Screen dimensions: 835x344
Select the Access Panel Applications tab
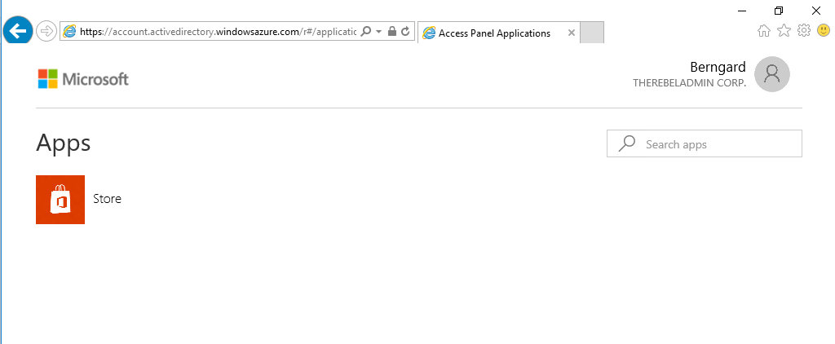pyautogui.click(x=498, y=33)
